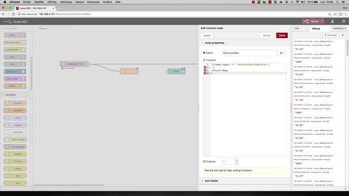Image resolution: width=349 pixels, height=196 pixels.
Task: Select the join palette node
Action: (x=15, y=183)
